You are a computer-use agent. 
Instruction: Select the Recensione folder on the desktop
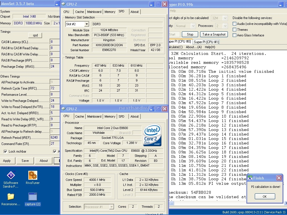(x=11, y=199)
